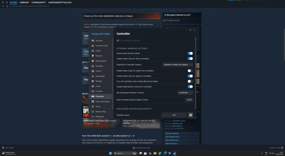285x156 pixels.
Task: Click the Add a Game plus icon
Action: (3, 148)
